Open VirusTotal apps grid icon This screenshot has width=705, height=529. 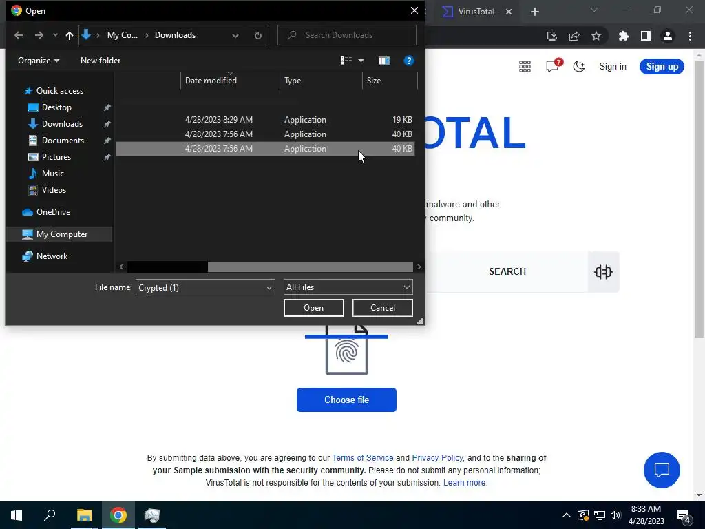(x=525, y=67)
